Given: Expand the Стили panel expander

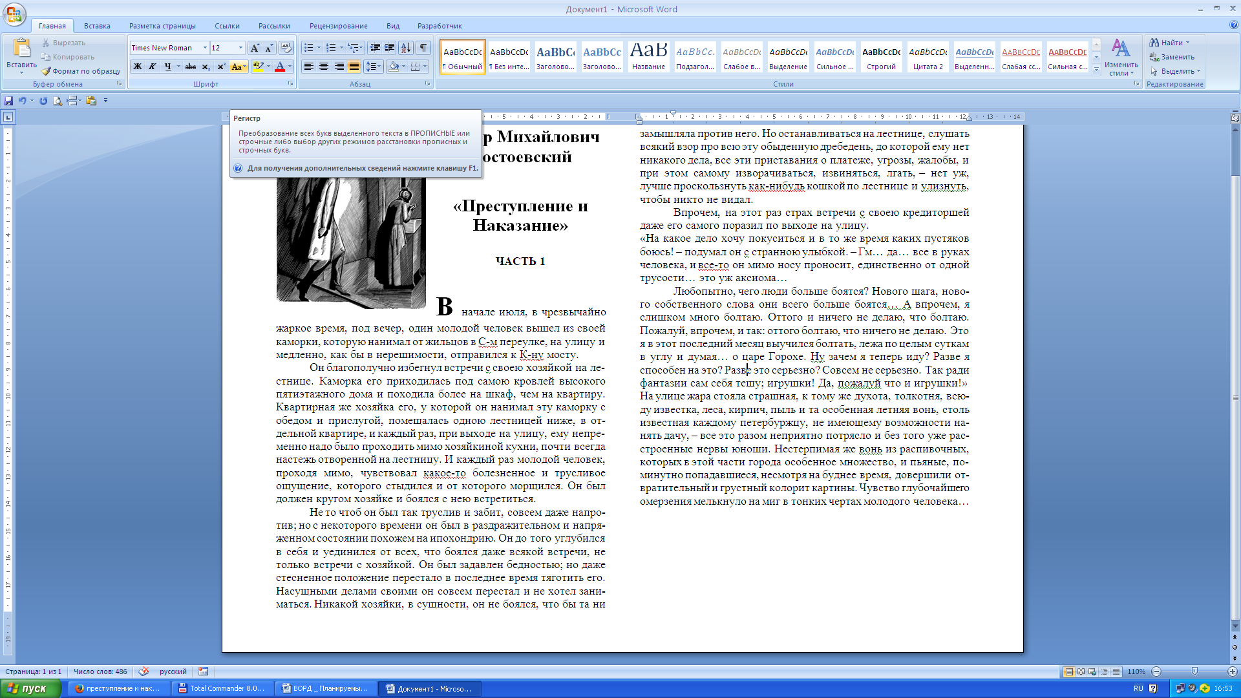Looking at the screenshot, I should pyautogui.click(x=1138, y=85).
